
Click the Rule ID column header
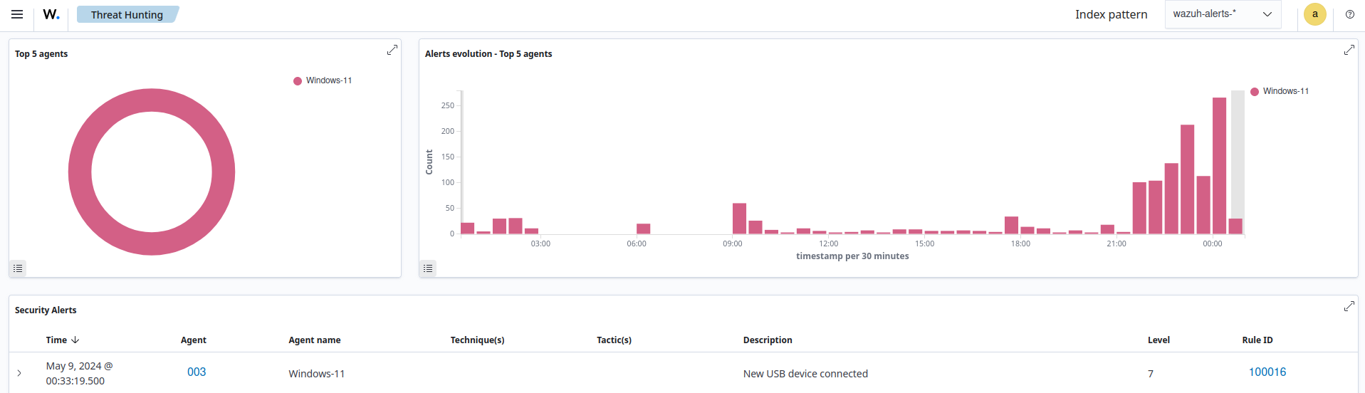(1257, 340)
